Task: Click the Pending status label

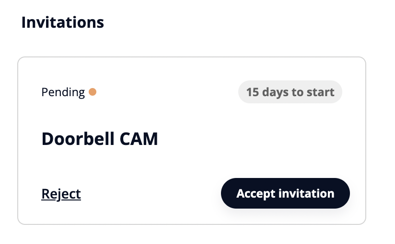Action: point(63,92)
